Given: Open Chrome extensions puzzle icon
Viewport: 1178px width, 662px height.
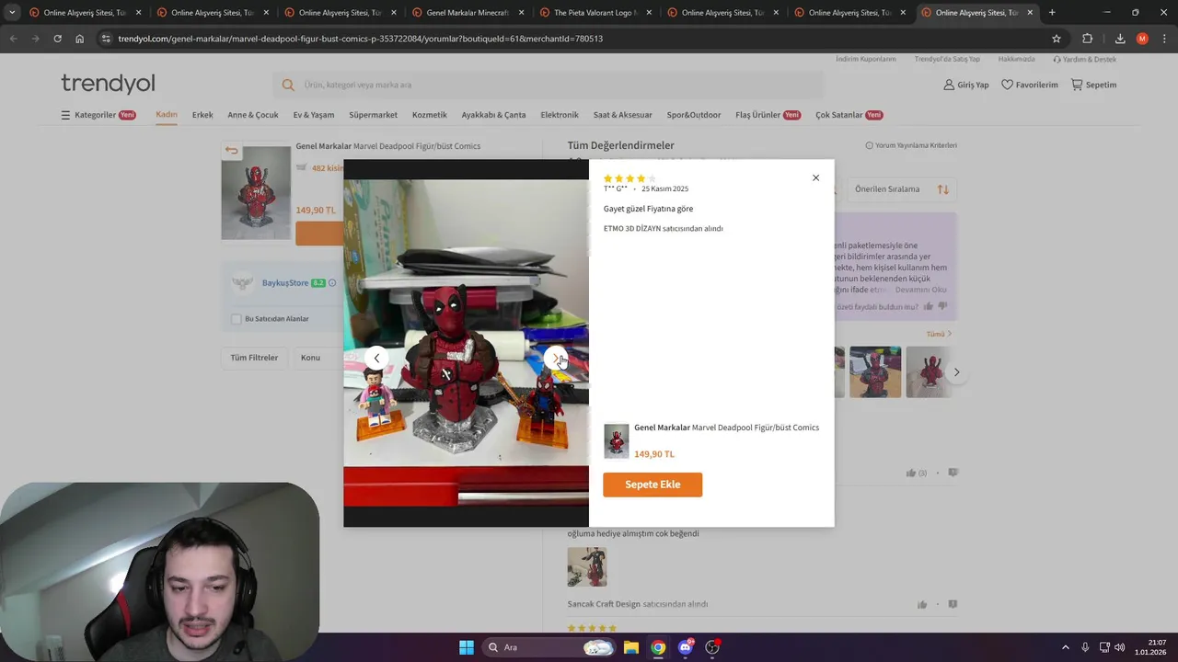Looking at the screenshot, I should pos(1088,39).
